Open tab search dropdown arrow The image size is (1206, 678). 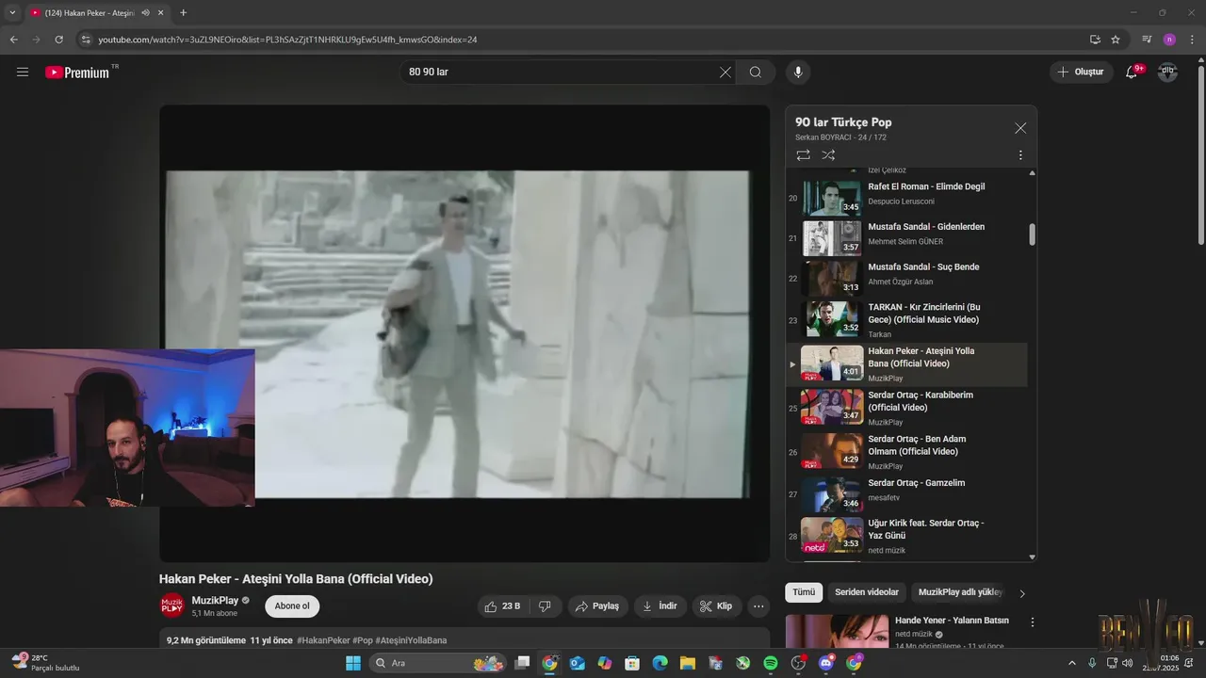(12, 13)
